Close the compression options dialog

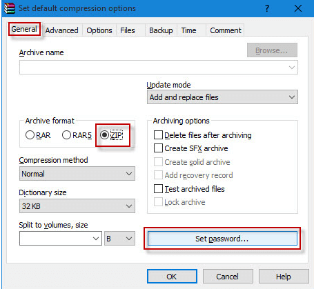point(298,8)
